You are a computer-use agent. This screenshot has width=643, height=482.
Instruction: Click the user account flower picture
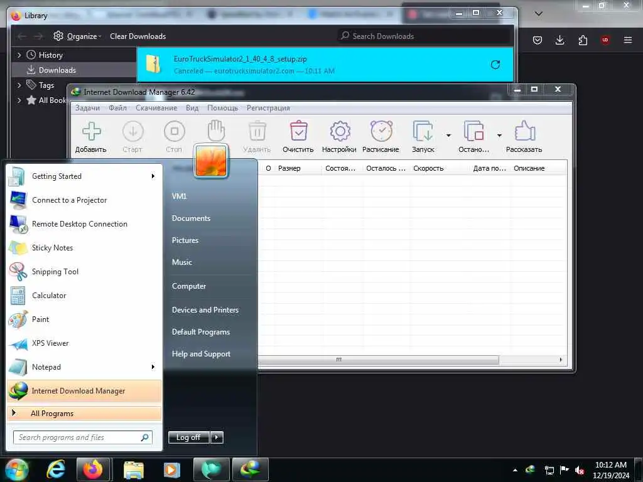click(x=211, y=161)
